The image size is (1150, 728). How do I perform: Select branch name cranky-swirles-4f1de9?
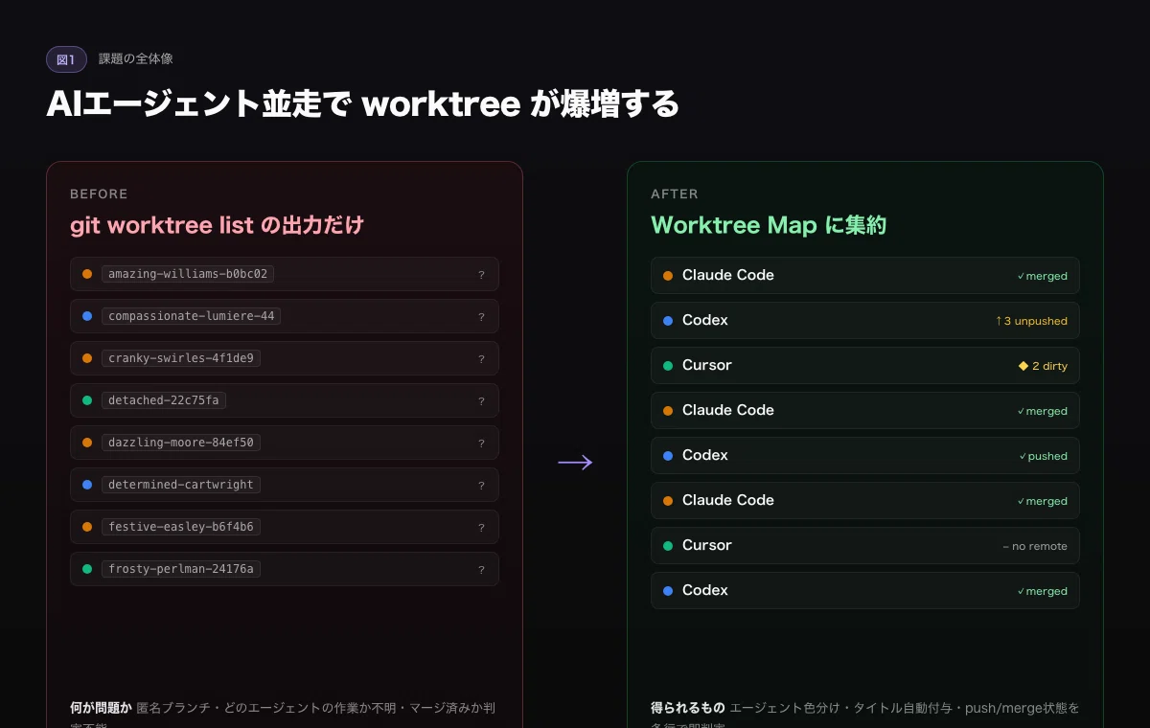coord(181,358)
